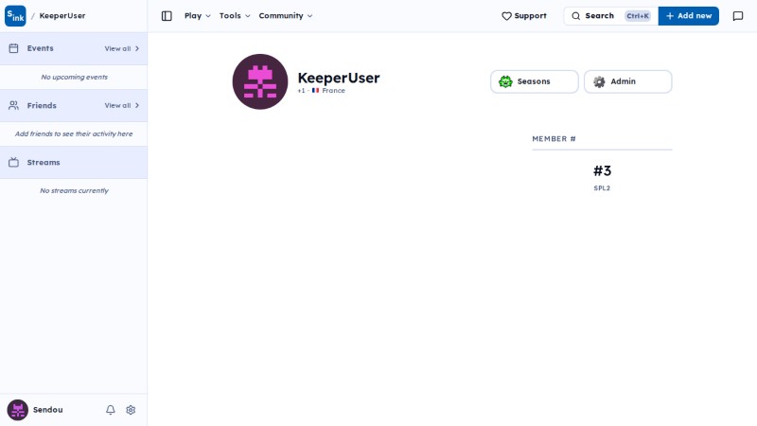The image size is (757, 426).
Task: Open the Admin tab
Action: coord(627,81)
